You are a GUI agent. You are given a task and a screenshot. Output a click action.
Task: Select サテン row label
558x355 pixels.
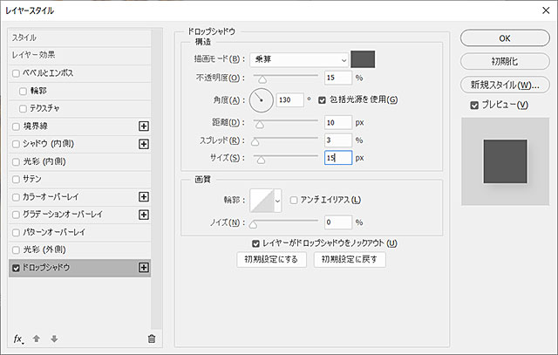(32, 179)
